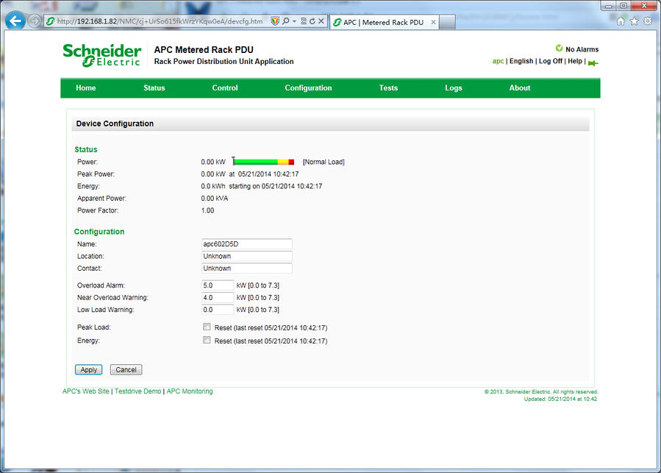Click the green plug icon beside Help
The height and width of the screenshot is (473, 661).
pos(593,62)
